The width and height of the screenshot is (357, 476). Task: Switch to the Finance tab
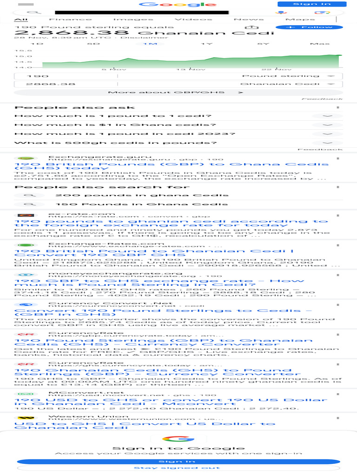click(70, 20)
